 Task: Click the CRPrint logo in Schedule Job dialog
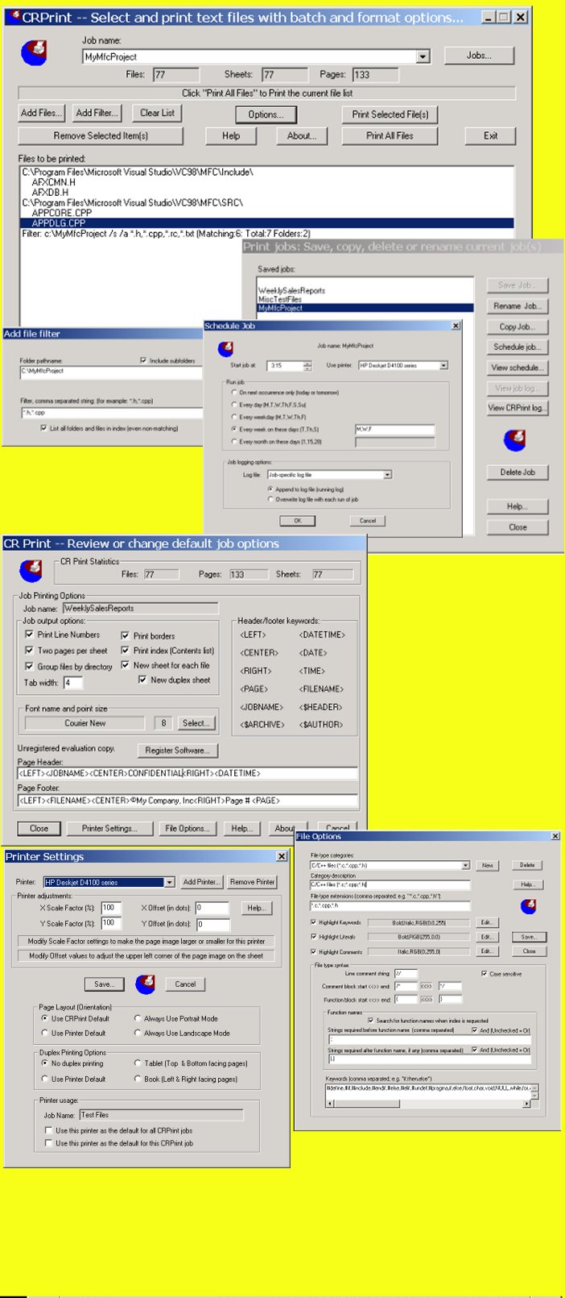(x=226, y=349)
